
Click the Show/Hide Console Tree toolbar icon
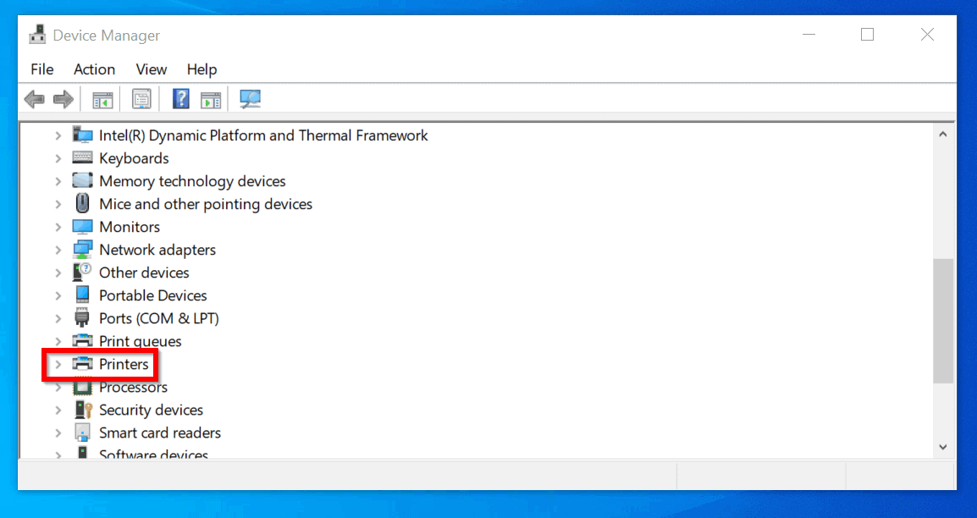tap(102, 99)
